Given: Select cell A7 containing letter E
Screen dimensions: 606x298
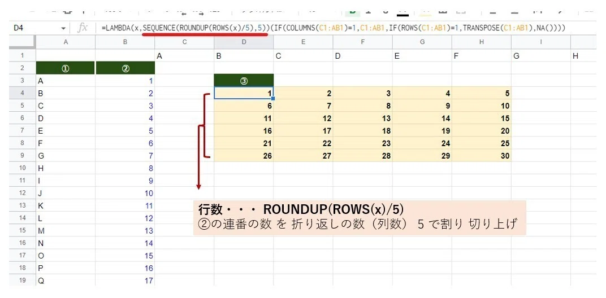Looking at the screenshot, I should pos(66,131).
